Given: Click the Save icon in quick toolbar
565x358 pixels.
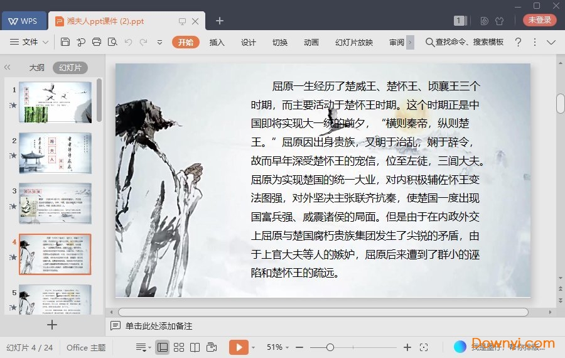Looking at the screenshot, I should click(x=65, y=42).
